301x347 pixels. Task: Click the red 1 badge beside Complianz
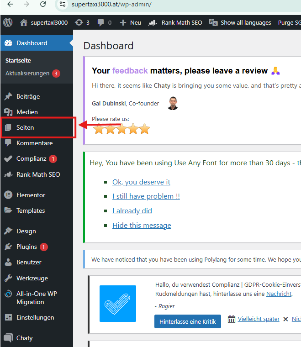pyautogui.click(x=53, y=159)
